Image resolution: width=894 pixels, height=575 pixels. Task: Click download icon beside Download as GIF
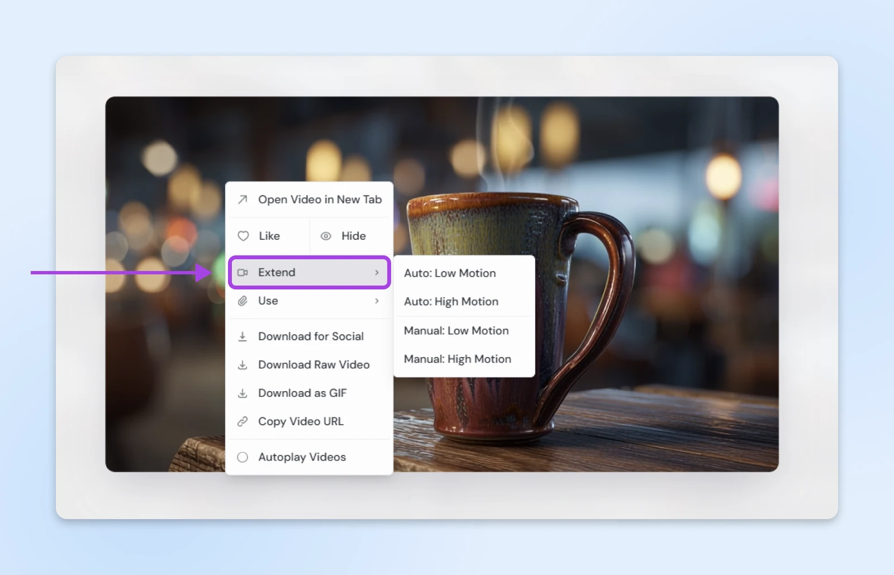coord(242,393)
